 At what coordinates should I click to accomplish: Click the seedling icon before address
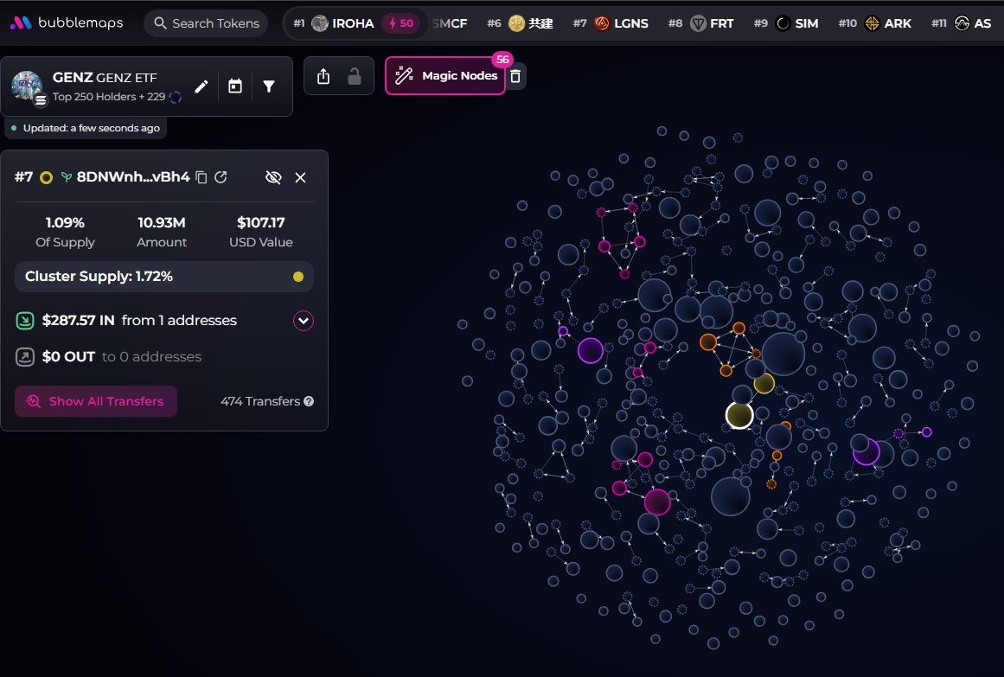pyautogui.click(x=66, y=177)
